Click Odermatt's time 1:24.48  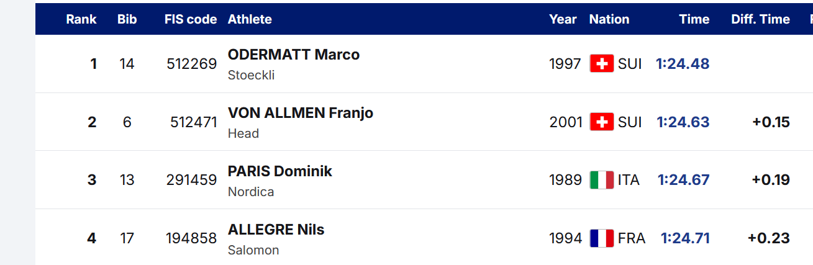(x=683, y=64)
